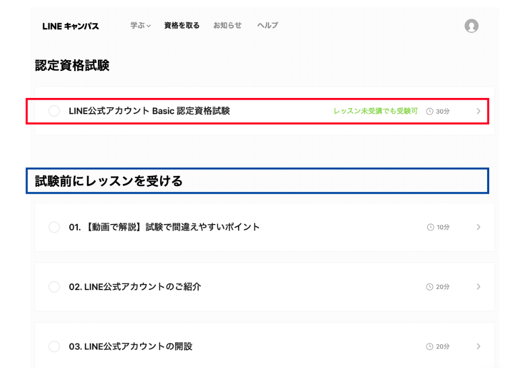Click the clock icon on lesson 01 row
The width and height of the screenshot is (513, 368).
[x=429, y=227]
